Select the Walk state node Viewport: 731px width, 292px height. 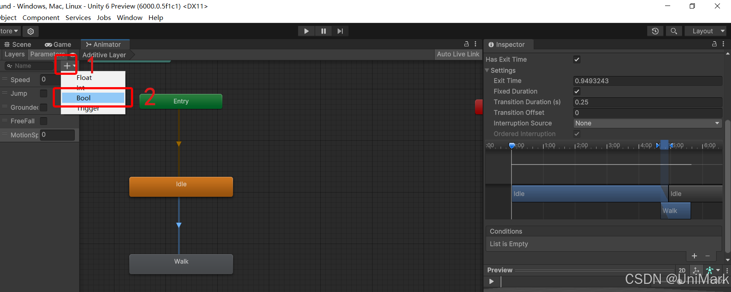(x=181, y=264)
